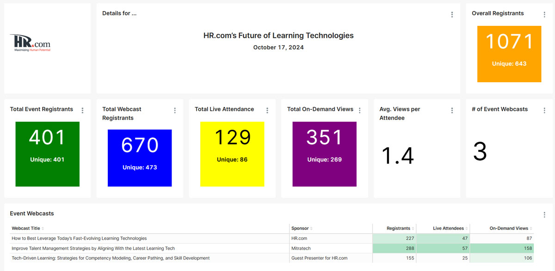
Task: Click the Mitratech sponsor cell
Action: click(x=331, y=248)
